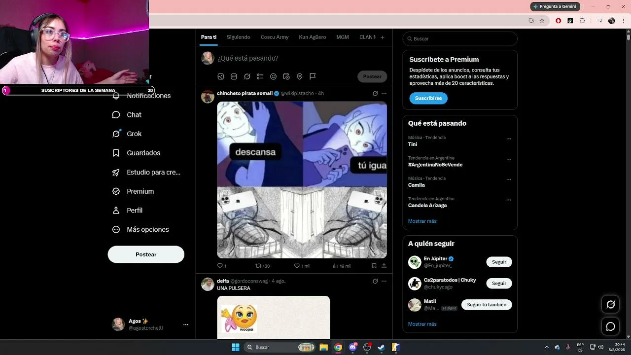The image size is (631, 355).
Task: Open Guardados in the sidebar
Action: (137, 153)
